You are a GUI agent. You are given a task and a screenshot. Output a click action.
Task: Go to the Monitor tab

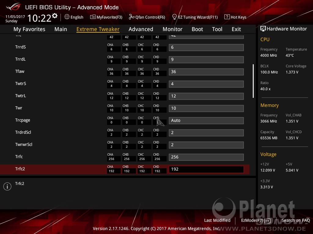coord(172,29)
